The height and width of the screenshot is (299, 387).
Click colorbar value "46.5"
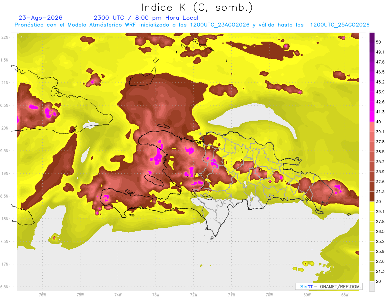tap(380, 72)
